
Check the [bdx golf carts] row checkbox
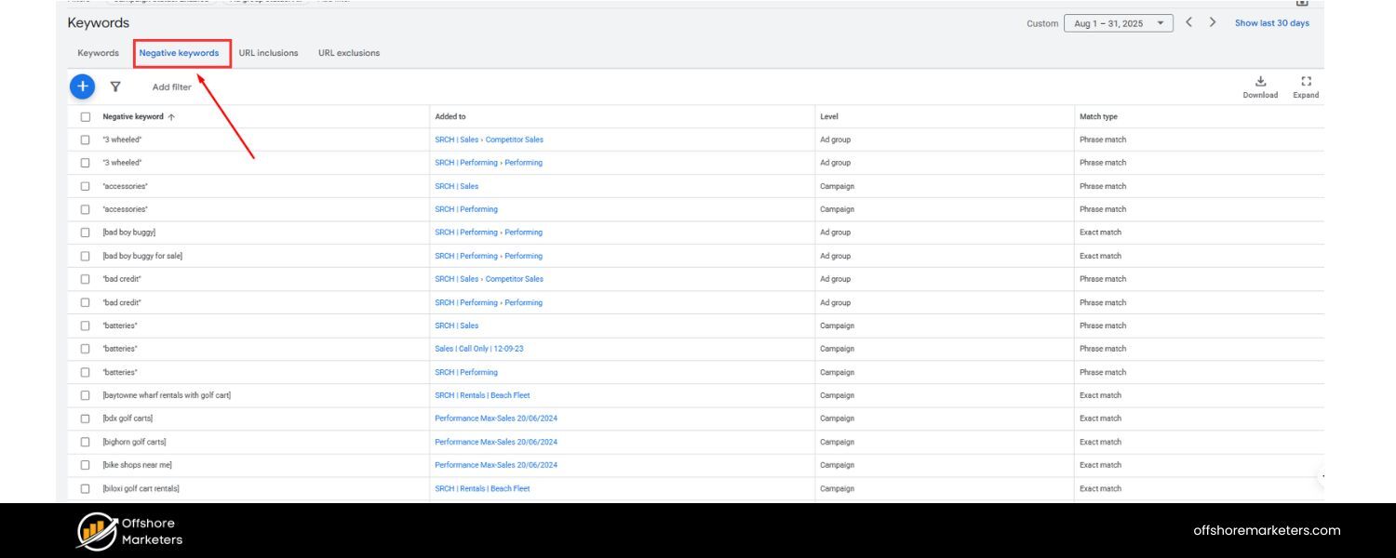(x=86, y=418)
